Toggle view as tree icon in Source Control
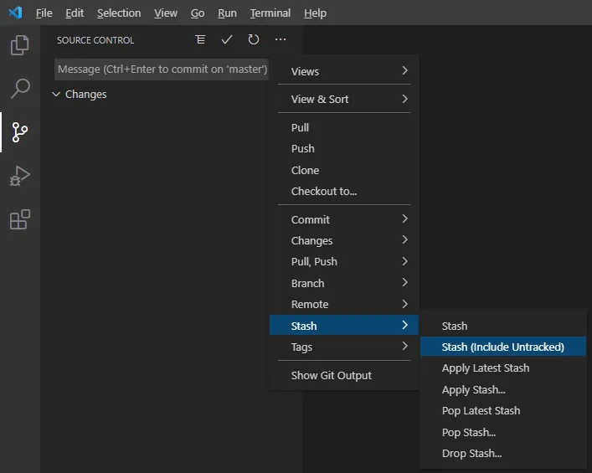Viewport: 592px width, 473px height. pos(200,39)
